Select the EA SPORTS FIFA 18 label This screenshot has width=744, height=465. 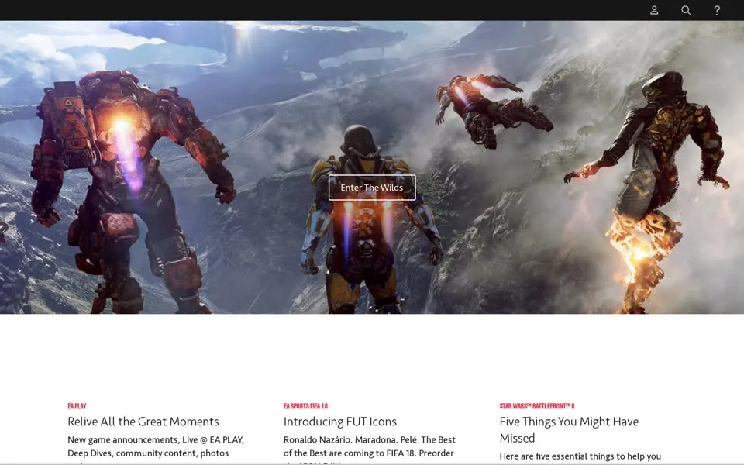[305, 406]
